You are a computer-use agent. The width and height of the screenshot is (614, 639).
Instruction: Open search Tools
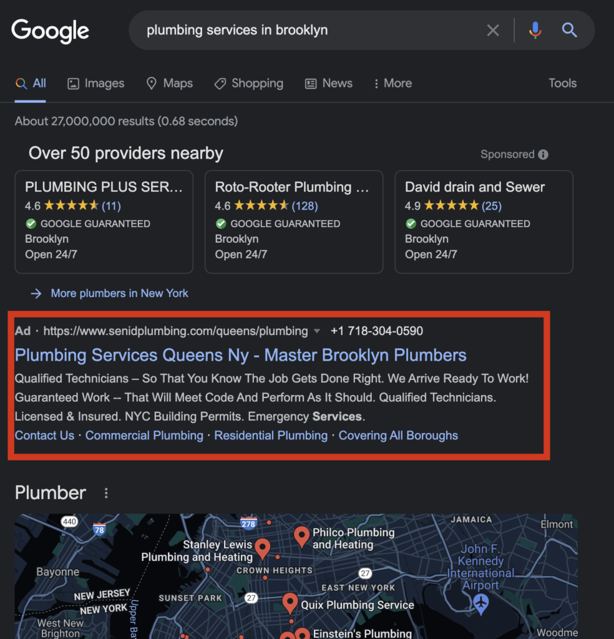562,83
